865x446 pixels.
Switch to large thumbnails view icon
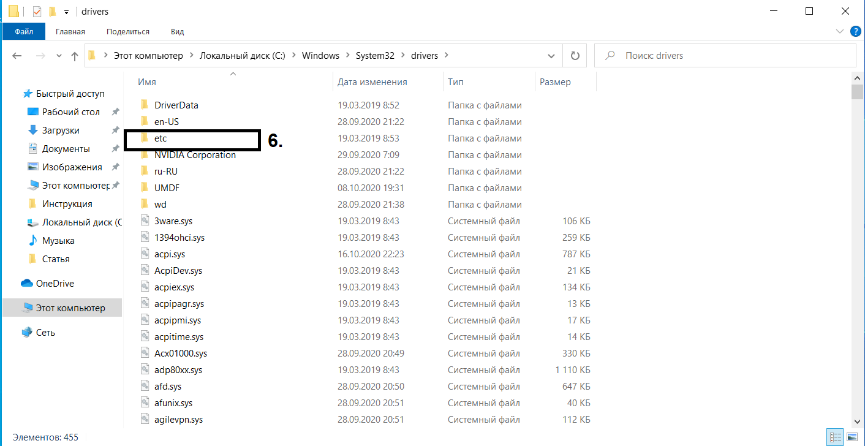click(852, 437)
